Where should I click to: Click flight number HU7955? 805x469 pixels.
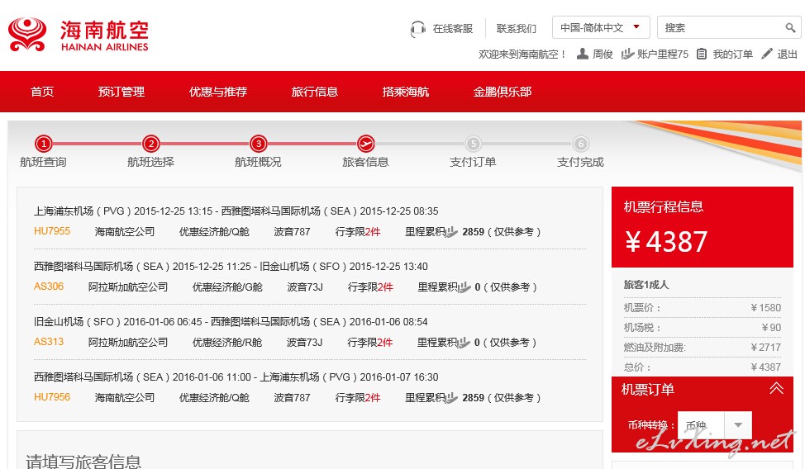point(52,231)
